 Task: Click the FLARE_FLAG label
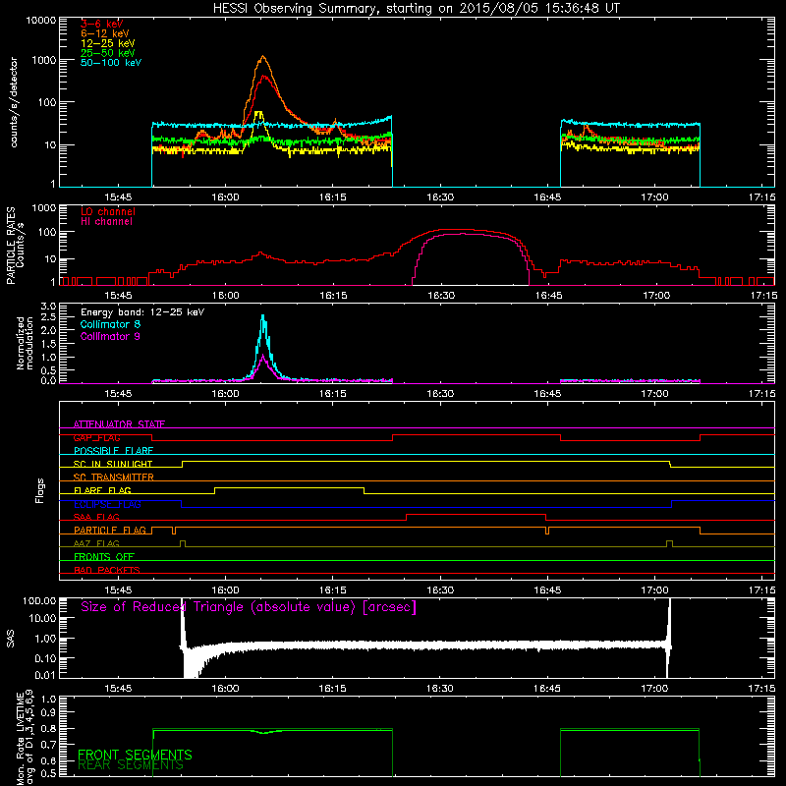(102, 490)
